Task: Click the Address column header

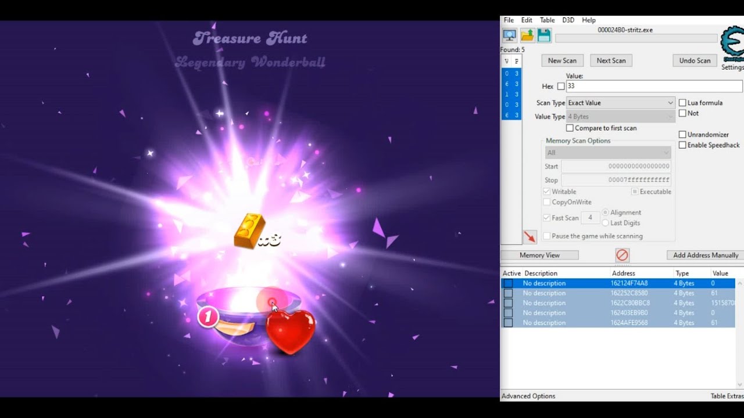Action: pos(623,273)
